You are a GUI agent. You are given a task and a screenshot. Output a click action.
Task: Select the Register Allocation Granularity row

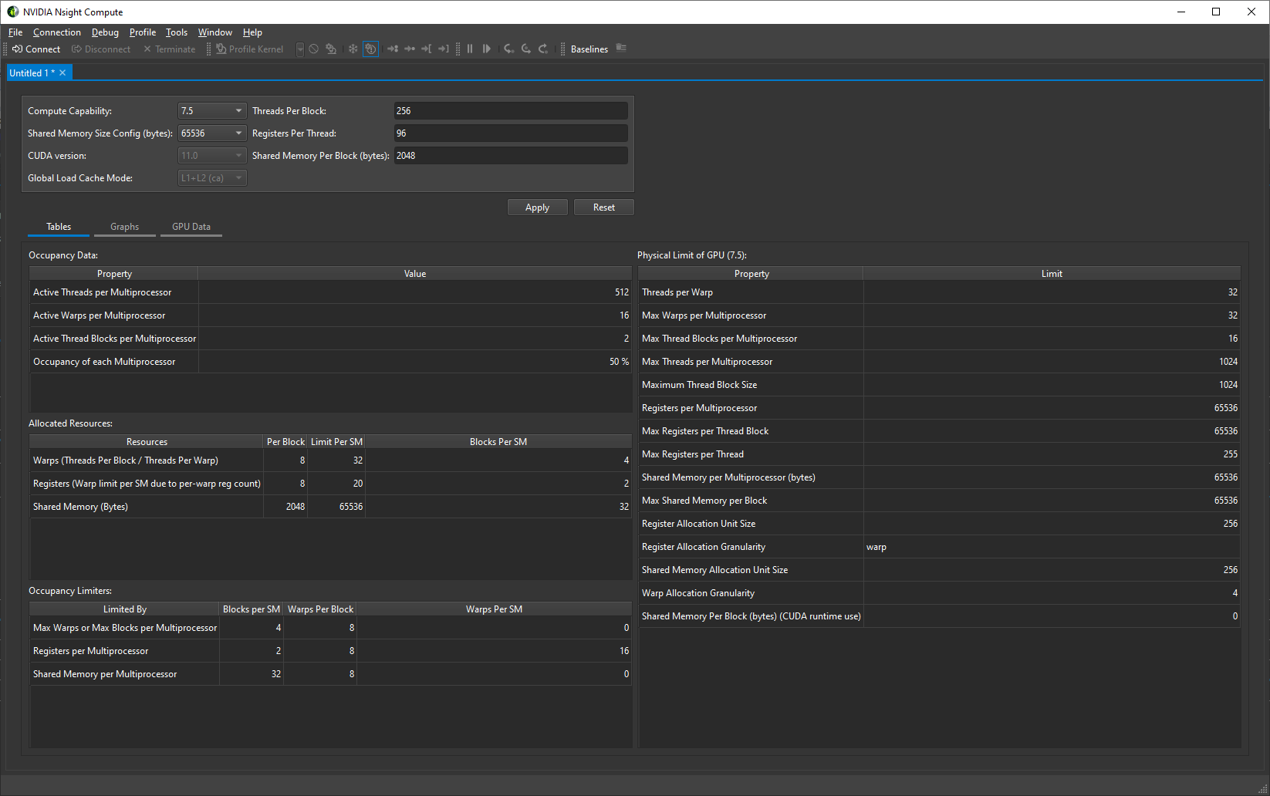point(940,547)
